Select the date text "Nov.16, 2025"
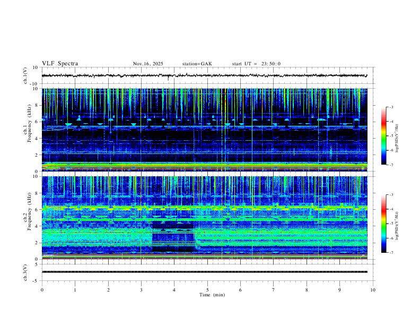This screenshot has width=420, height=325. pos(148,64)
